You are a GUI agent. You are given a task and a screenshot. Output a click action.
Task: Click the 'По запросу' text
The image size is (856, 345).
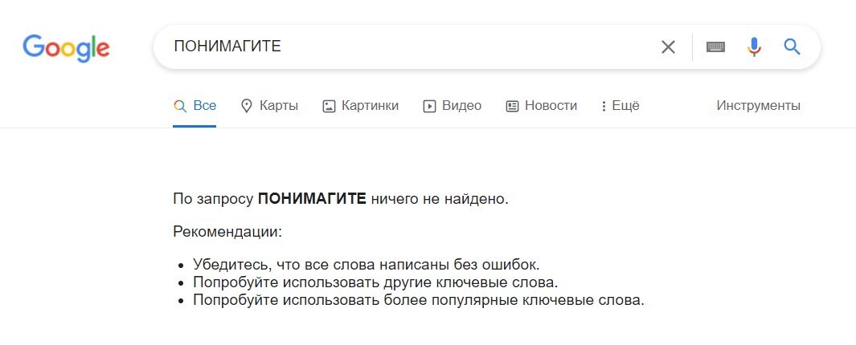click(x=213, y=198)
